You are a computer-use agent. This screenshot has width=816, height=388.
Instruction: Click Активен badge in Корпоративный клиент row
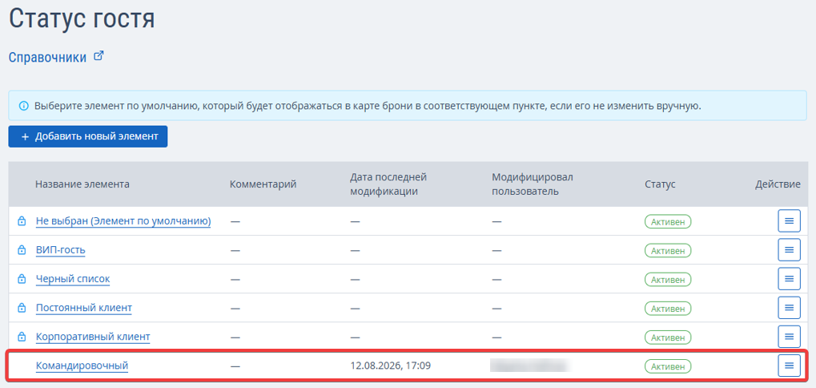(x=668, y=337)
